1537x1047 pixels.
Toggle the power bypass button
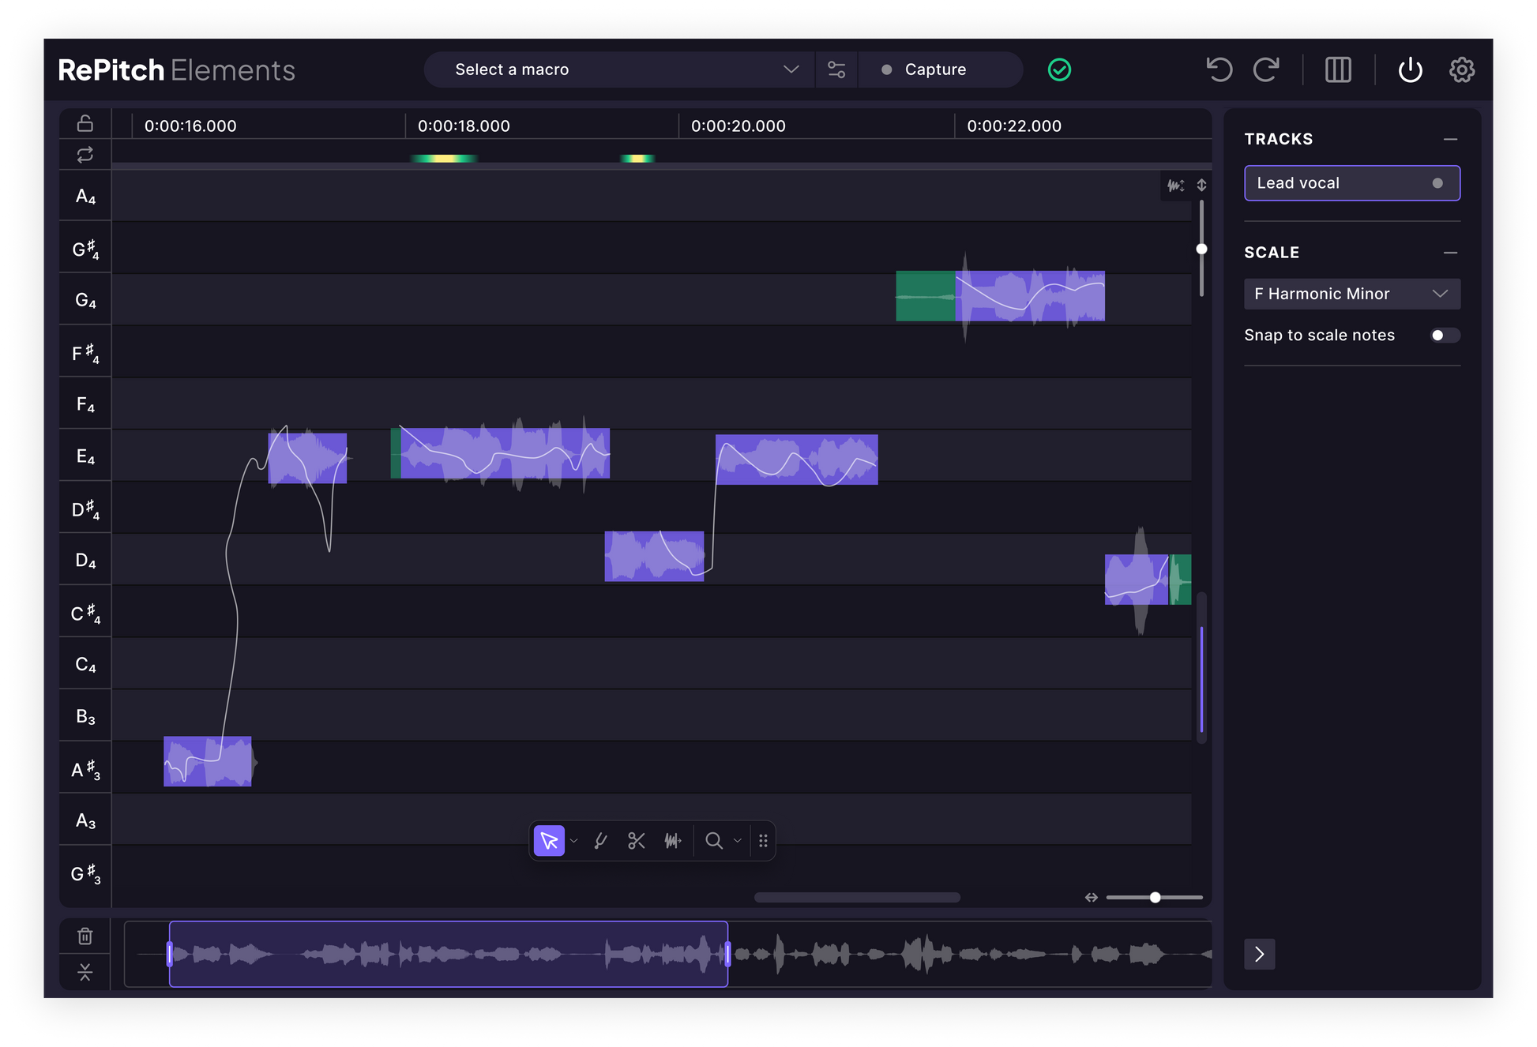[1410, 69]
